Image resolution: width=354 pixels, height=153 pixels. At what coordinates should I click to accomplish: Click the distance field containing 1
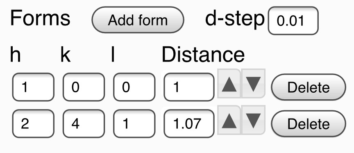pos(189,87)
